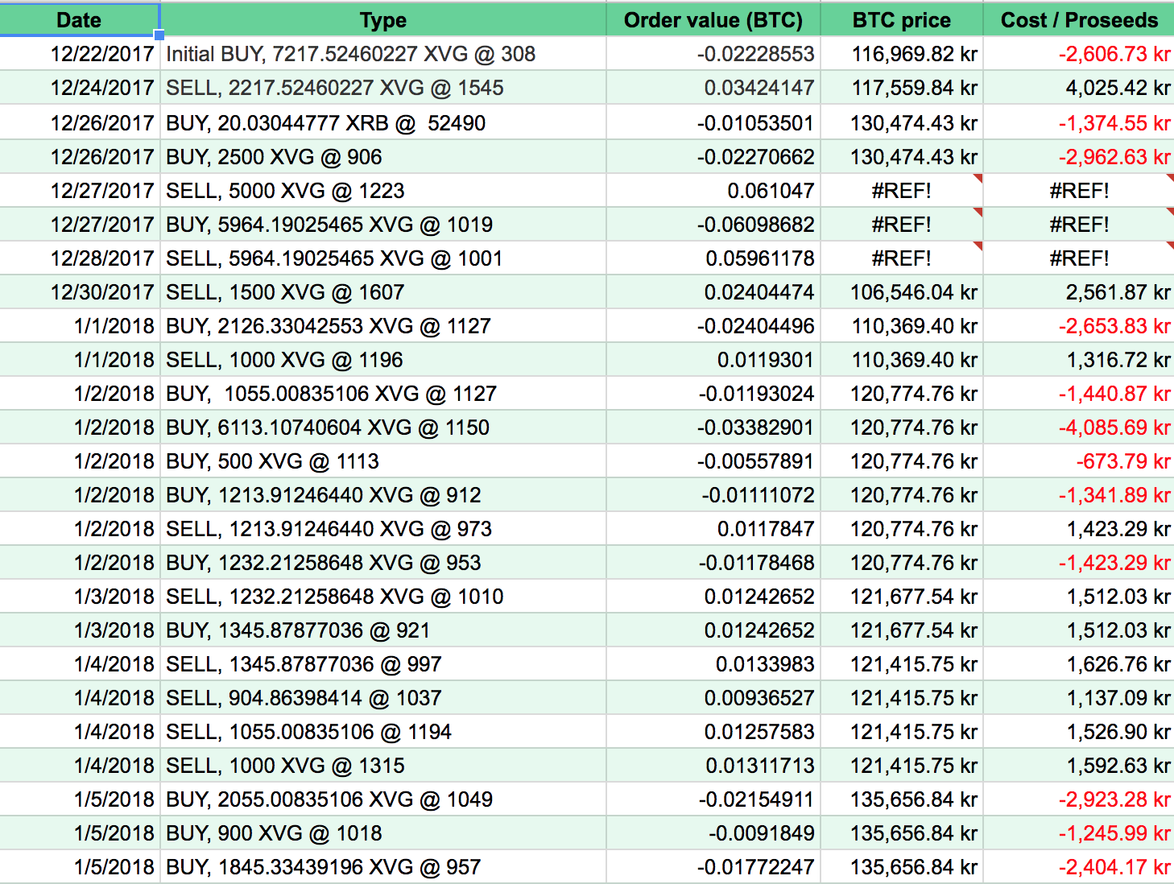This screenshot has width=1174, height=884.
Task: Select proceeds cell 1,592.63 kr
Action: pos(1079,766)
